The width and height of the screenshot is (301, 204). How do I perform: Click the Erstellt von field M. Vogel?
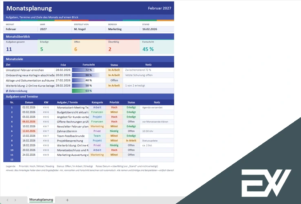pos(89,29)
